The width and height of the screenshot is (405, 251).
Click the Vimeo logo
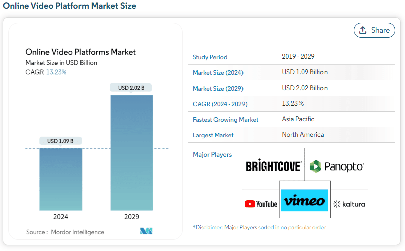pyautogui.click(x=304, y=200)
